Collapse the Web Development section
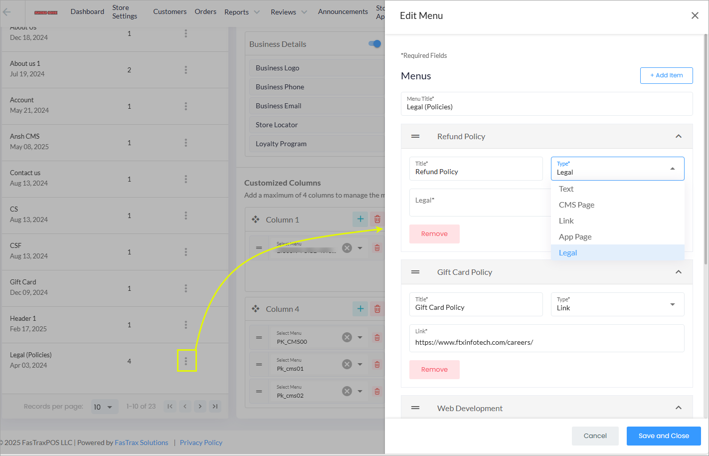709x456 pixels. pyautogui.click(x=678, y=408)
